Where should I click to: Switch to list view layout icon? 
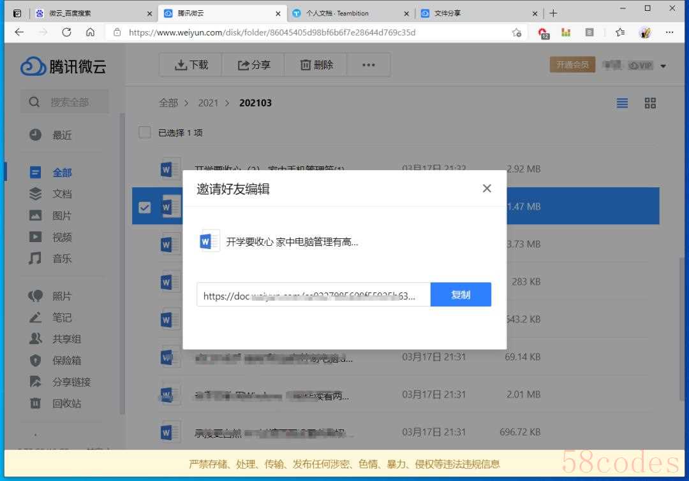point(622,103)
